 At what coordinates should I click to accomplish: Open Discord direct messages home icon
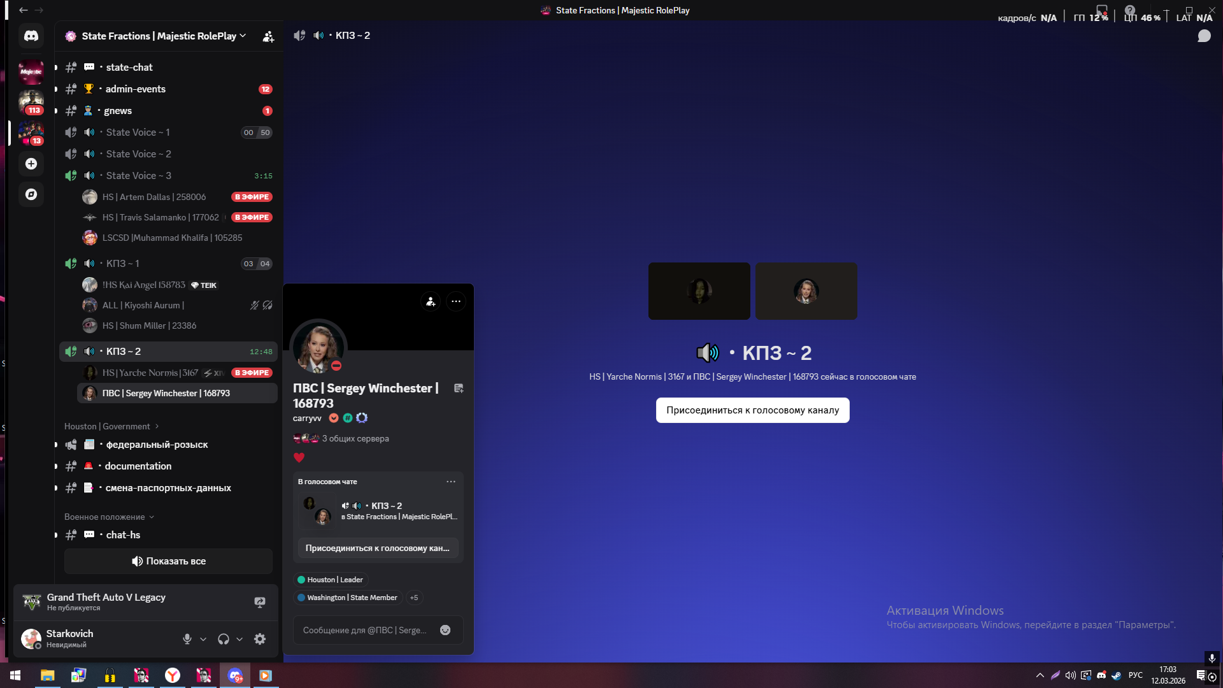point(31,36)
